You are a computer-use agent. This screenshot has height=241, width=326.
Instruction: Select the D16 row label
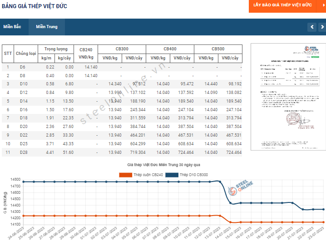coord(24,110)
